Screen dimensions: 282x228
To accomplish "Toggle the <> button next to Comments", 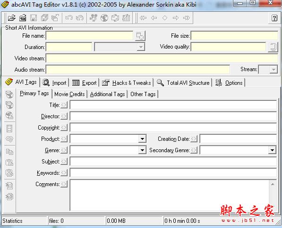I will coord(64,184).
